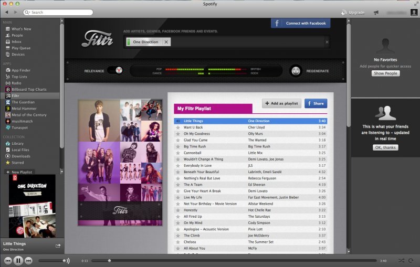Screen dimensions: 420x267
Task: Open Downloads collection
Action: pyautogui.click(x=21, y=156)
